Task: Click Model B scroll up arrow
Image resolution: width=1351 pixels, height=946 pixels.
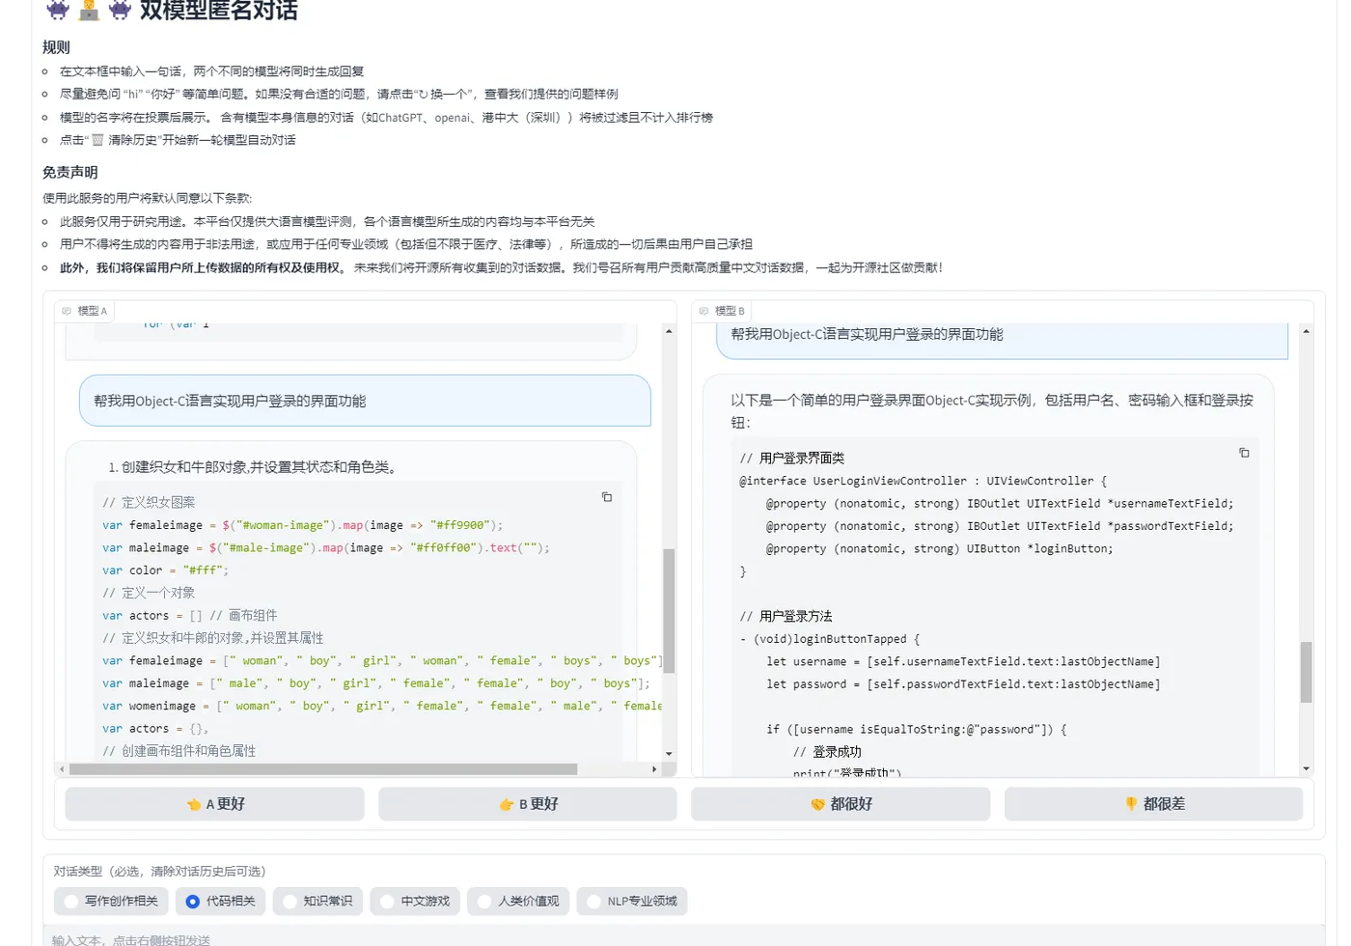Action: [1306, 331]
